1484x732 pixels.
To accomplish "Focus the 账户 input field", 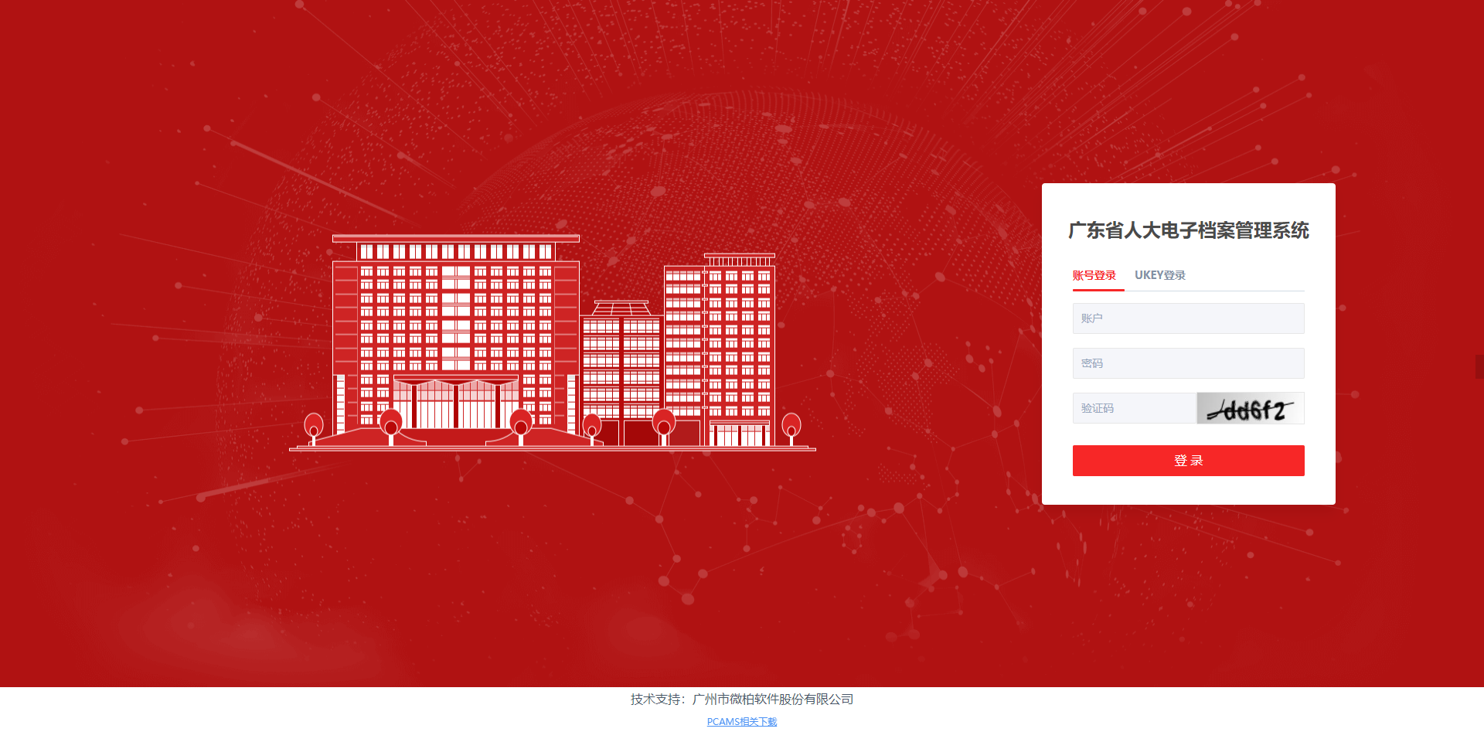I will [1188, 318].
